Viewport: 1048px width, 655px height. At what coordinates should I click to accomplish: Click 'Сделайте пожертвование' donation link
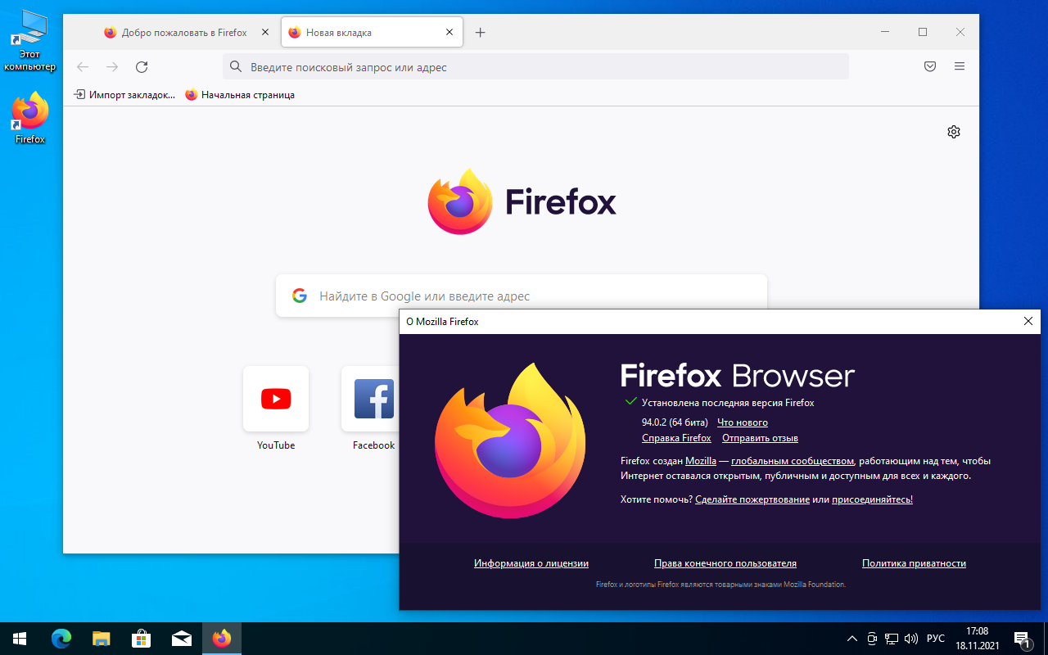[x=752, y=499]
